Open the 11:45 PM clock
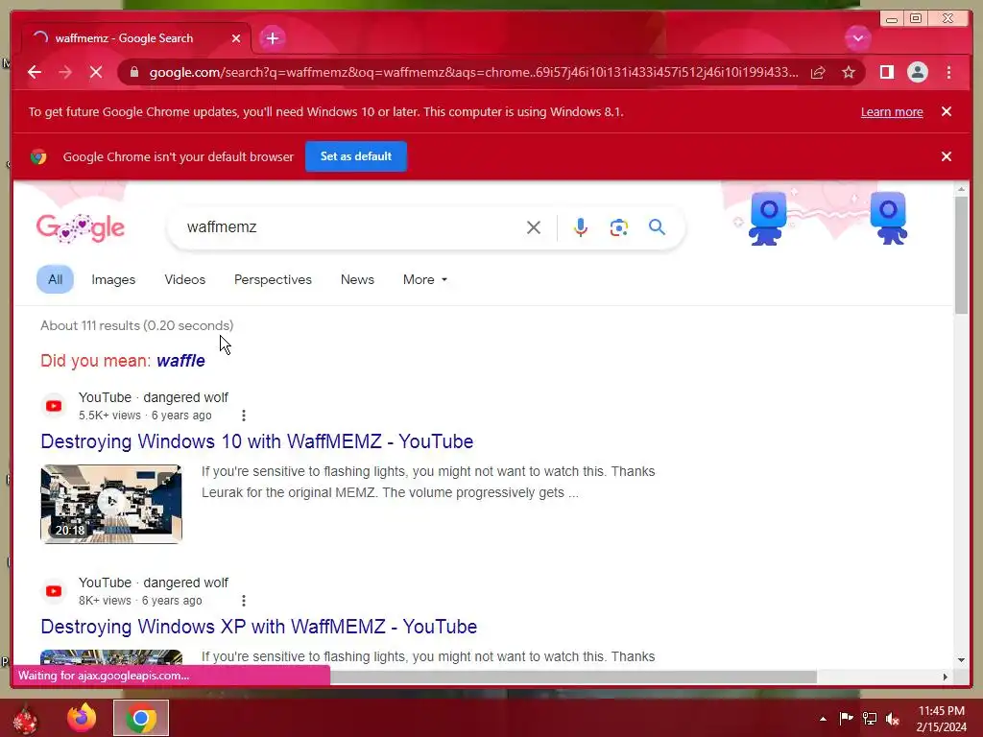 coord(942,719)
